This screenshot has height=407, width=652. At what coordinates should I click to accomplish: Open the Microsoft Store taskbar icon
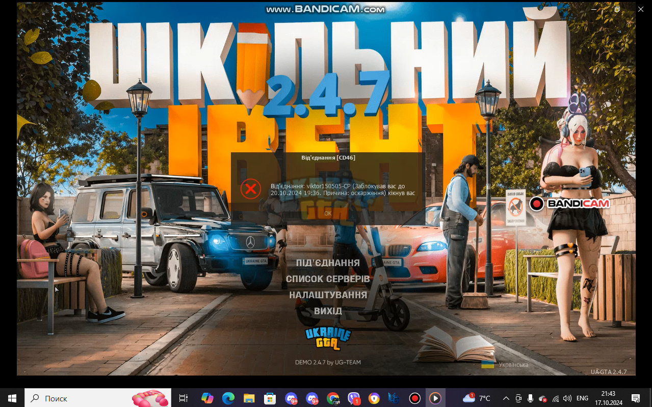(x=270, y=398)
